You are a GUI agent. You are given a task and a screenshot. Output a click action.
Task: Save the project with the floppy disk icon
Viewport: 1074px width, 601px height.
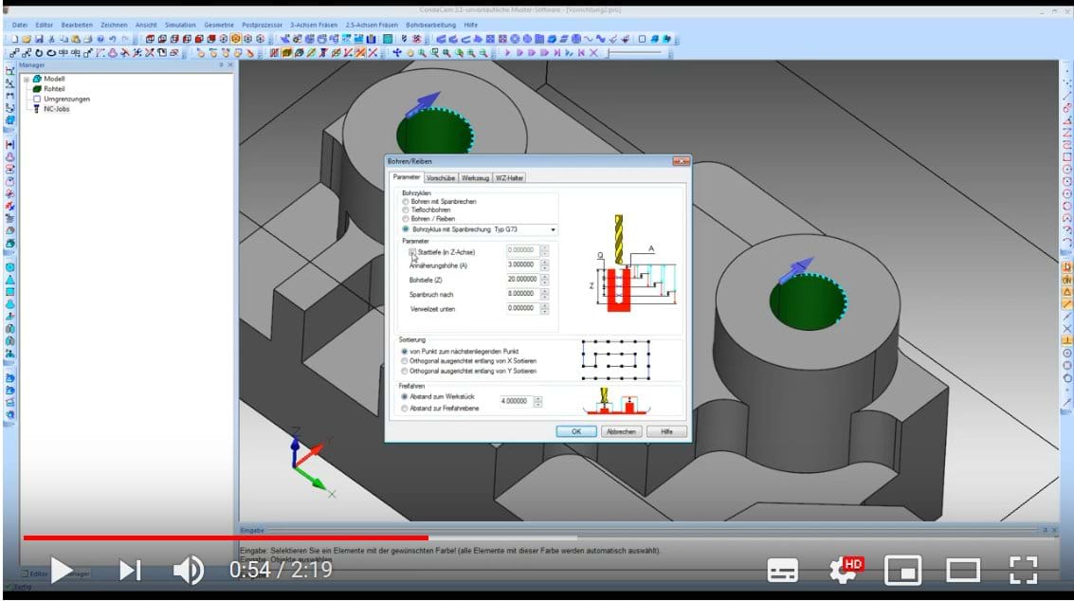pos(39,39)
